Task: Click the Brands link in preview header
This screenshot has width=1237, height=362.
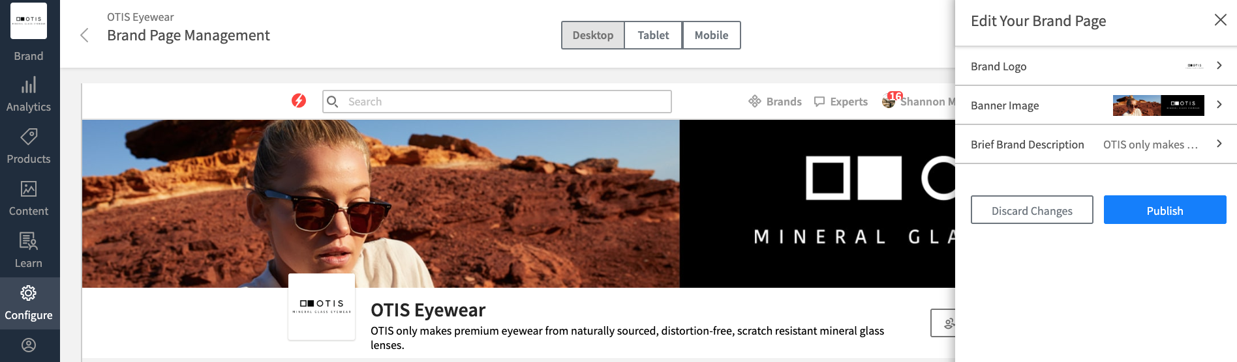Action: click(784, 102)
